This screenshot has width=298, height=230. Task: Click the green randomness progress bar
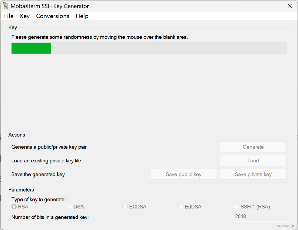point(149,48)
